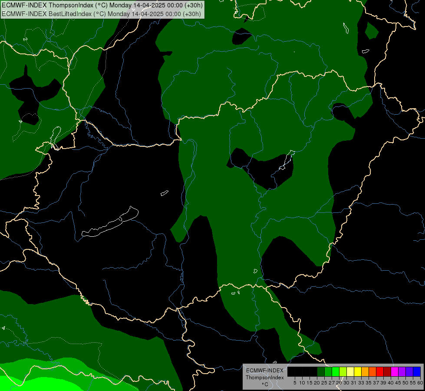Click the legend tick value 33
The height and width of the screenshot is (391, 425).
pyautogui.click(x=361, y=383)
